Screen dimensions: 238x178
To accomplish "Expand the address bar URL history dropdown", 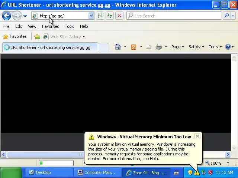I will tap(91, 16).
